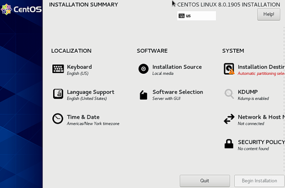Screen dimensions: 285x188
Task: Click the SOFTWARE section heading
Action: click(152, 51)
